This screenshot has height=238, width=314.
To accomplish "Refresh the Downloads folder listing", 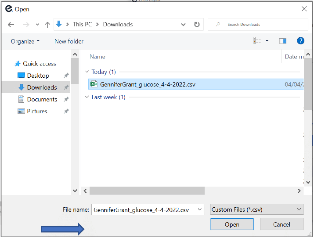I will point(197,25).
